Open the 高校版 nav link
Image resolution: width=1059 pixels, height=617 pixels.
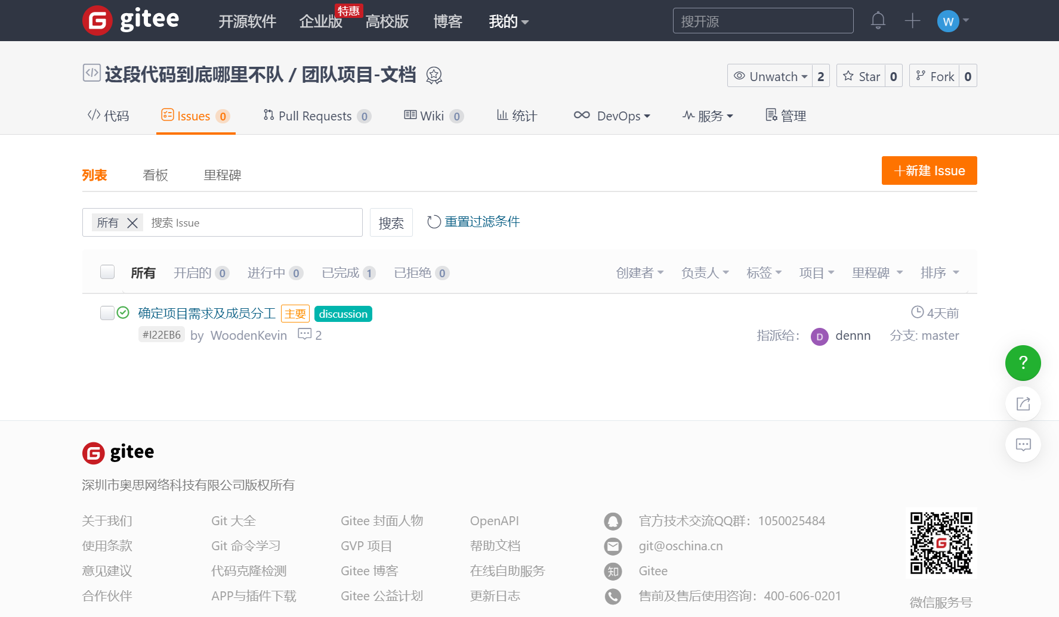(387, 21)
